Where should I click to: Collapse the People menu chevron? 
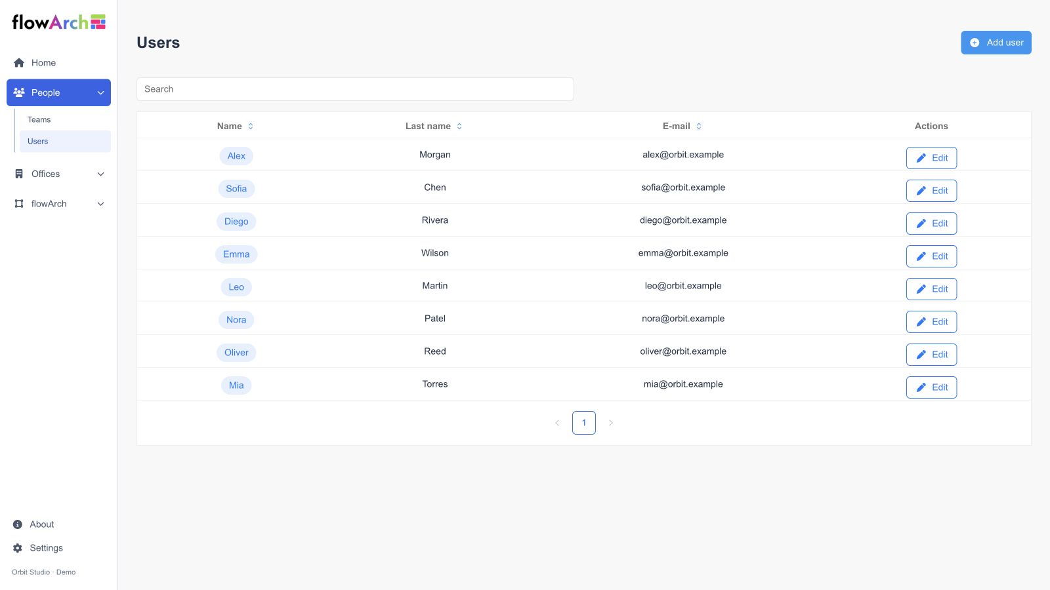coord(100,92)
